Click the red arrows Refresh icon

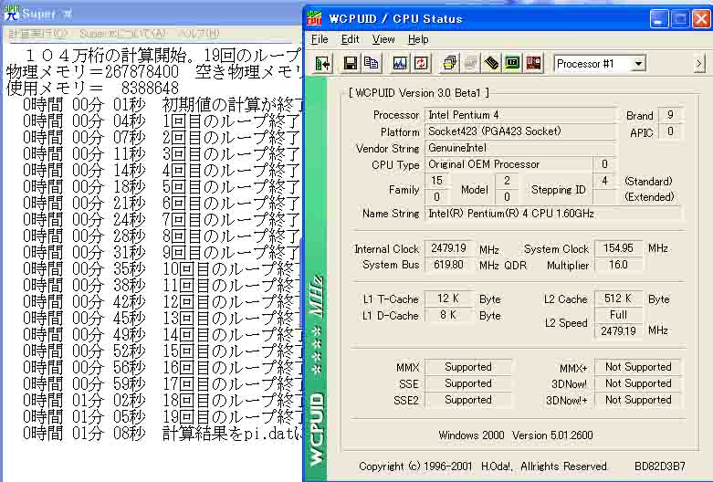tap(421, 63)
